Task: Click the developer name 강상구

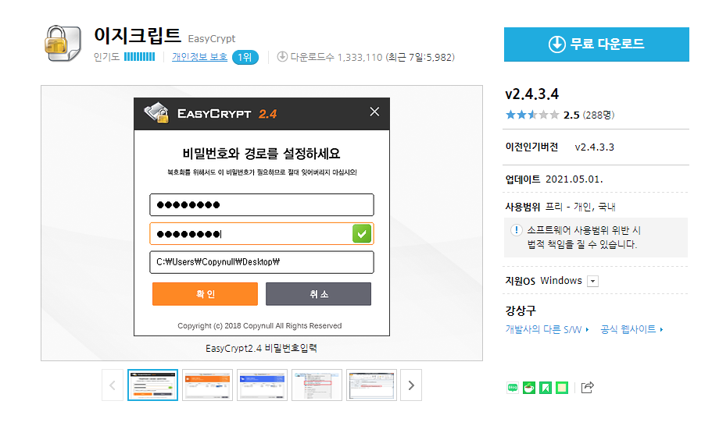Action: 521,310
